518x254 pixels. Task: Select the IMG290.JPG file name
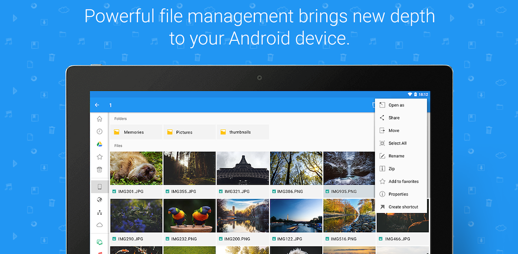(x=131, y=239)
